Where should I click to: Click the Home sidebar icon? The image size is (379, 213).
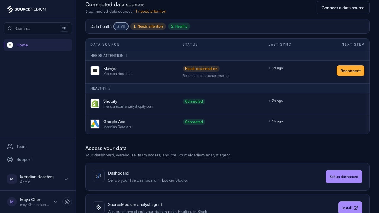click(10, 45)
